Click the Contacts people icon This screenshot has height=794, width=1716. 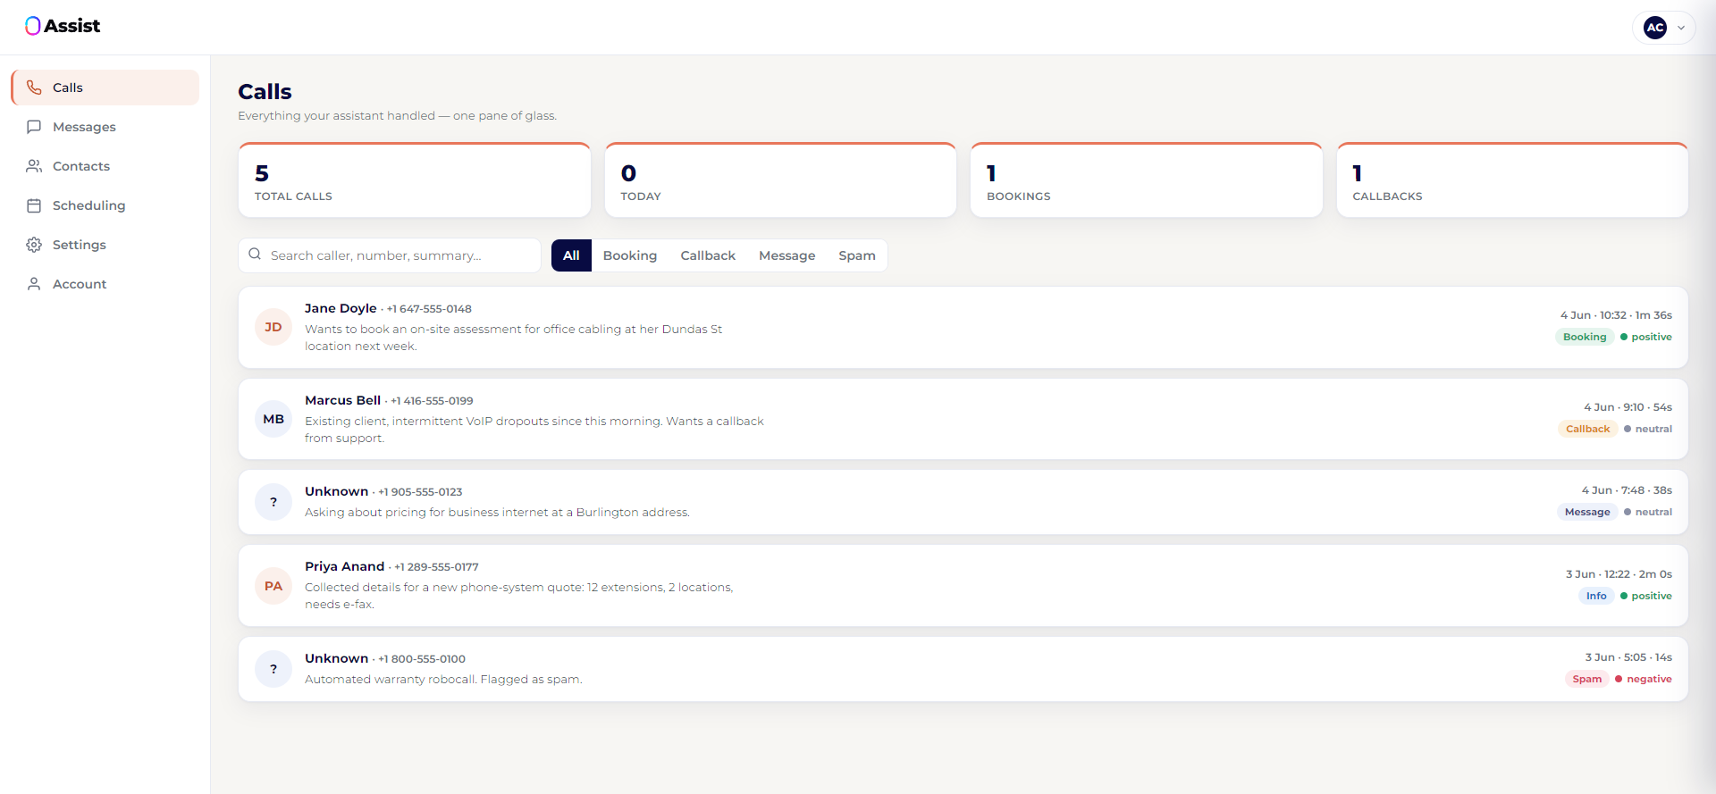coord(34,166)
